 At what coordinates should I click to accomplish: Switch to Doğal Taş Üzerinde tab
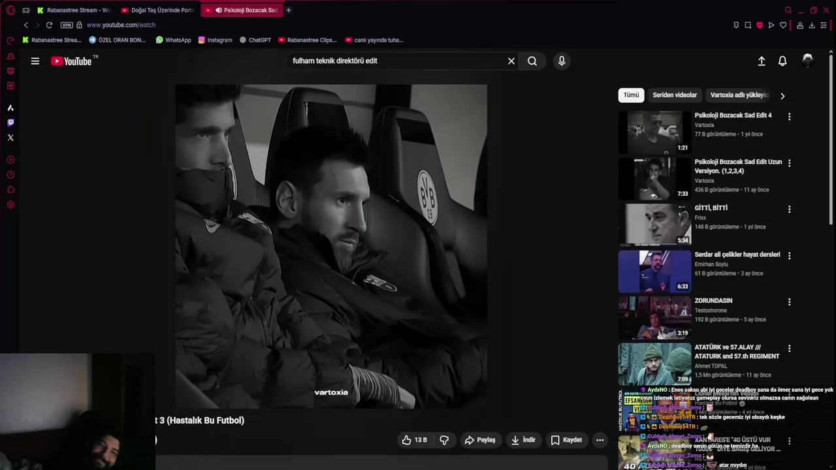point(157,10)
